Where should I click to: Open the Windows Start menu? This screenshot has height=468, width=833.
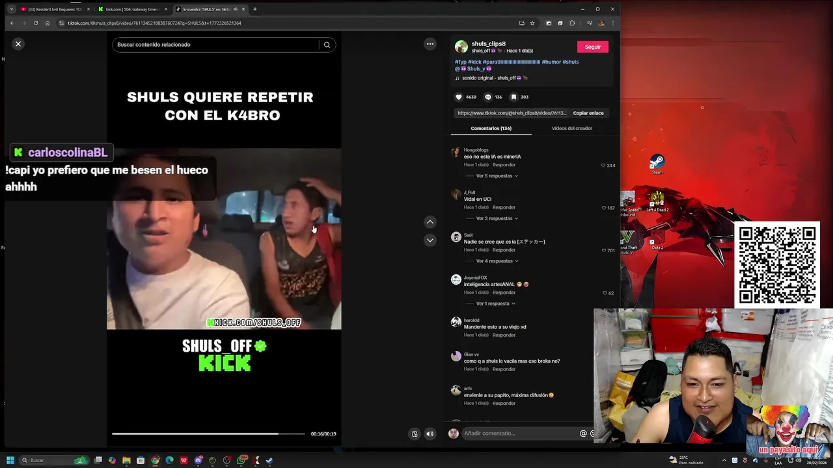pyautogui.click(x=10, y=460)
